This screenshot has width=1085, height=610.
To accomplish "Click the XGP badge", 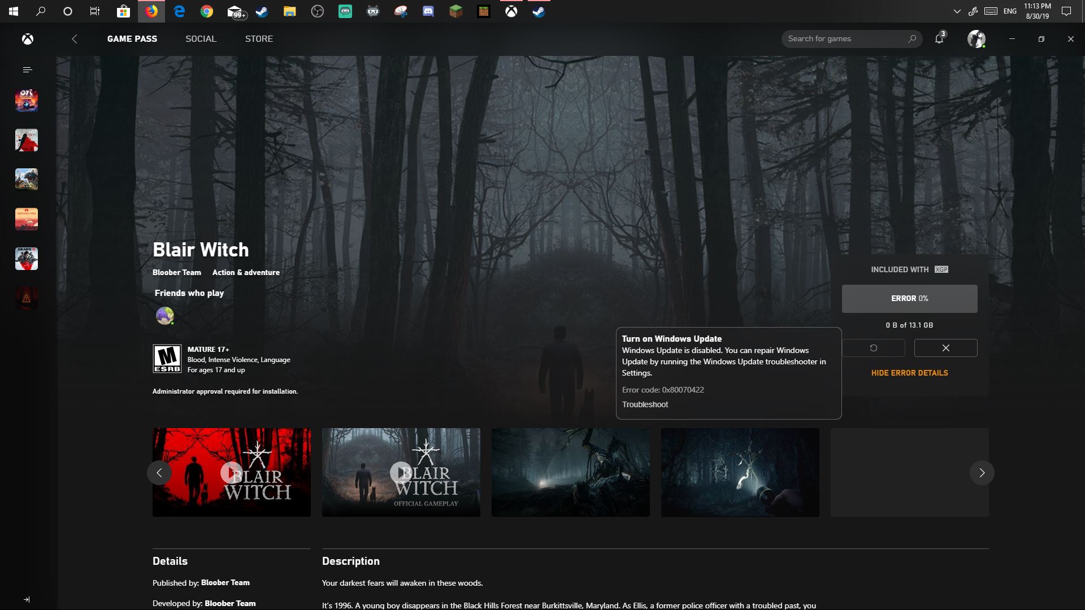I will [x=941, y=269].
